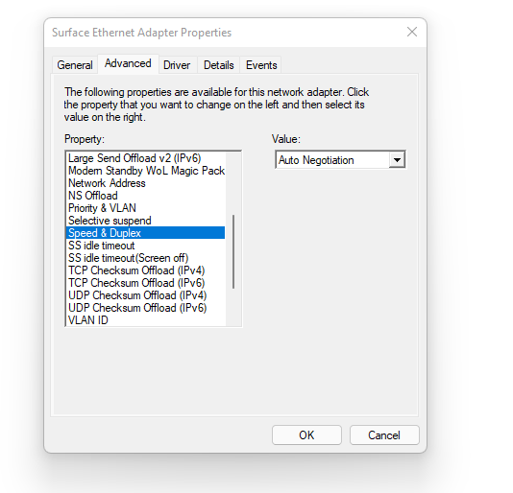Switch to the General tab
Image resolution: width=513 pixels, height=493 pixels.
click(x=75, y=64)
